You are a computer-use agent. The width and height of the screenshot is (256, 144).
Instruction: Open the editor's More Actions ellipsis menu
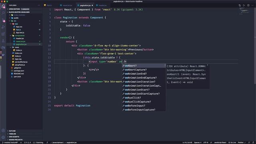click(x=252, y=5)
